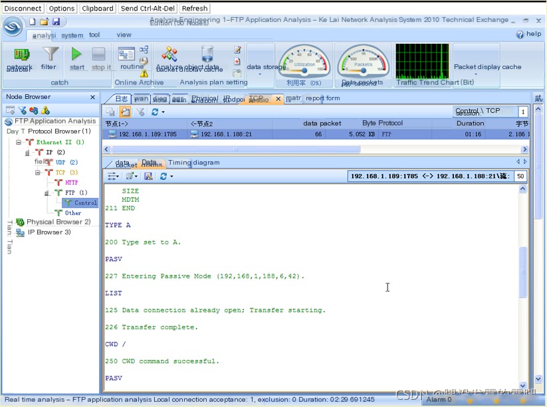Open the capture filter funnel
The height and width of the screenshot is (407, 547).
click(51, 54)
